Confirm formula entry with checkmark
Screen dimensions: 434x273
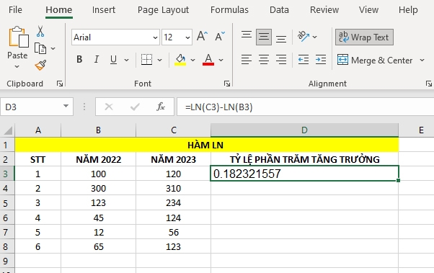(135, 107)
